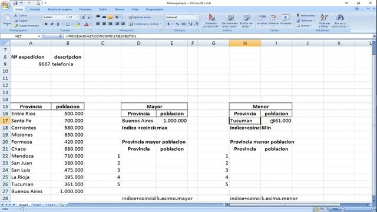Toggle italic K formatting
The height and width of the screenshot is (212, 377).
tap(52, 24)
